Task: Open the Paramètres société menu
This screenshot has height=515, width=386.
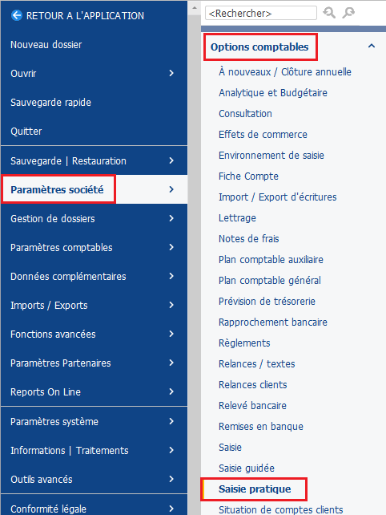Action: coord(94,189)
